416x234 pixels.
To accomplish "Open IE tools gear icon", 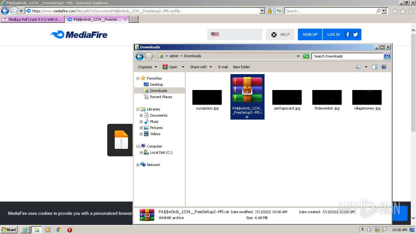I will click(x=411, y=11).
